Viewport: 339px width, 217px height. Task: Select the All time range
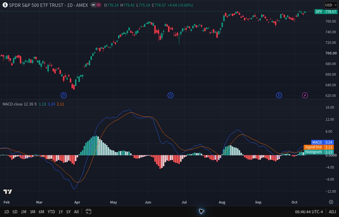coord(76,212)
